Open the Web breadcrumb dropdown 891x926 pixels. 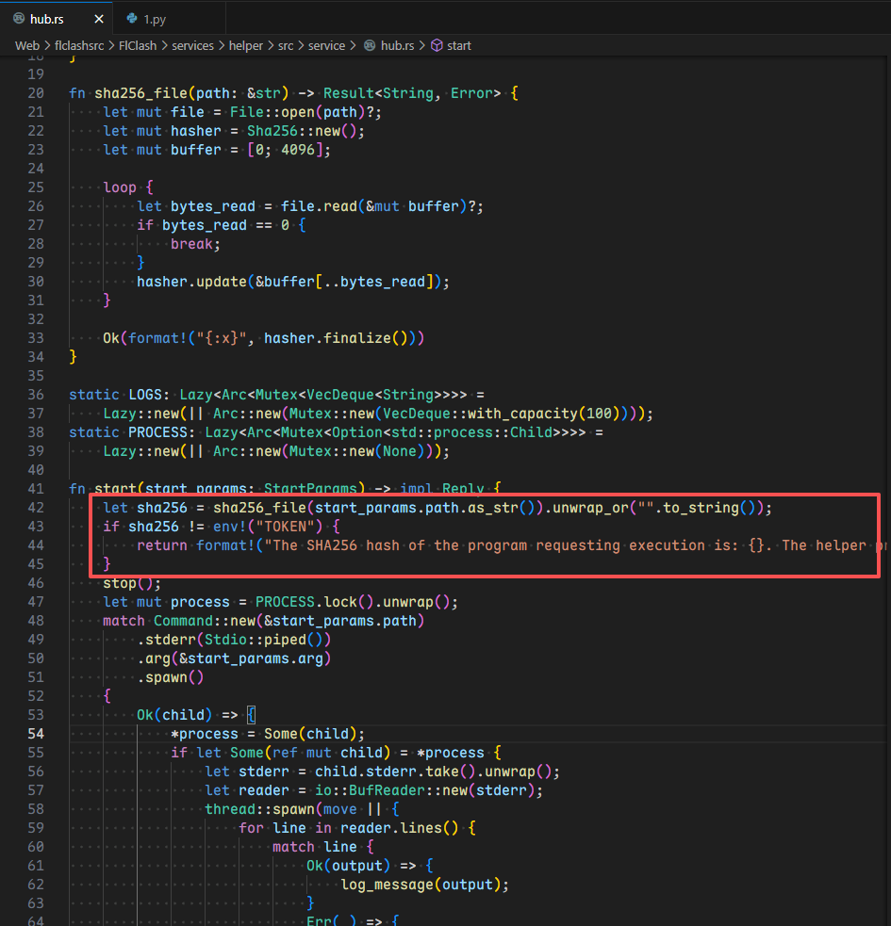point(26,45)
